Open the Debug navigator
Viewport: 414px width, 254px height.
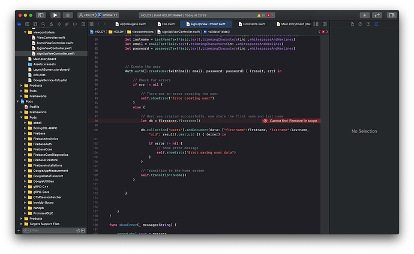coord(67,24)
